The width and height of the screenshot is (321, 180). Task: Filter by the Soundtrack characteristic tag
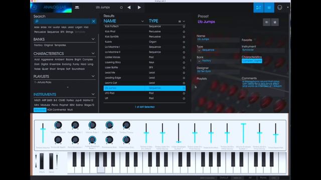pyautogui.click(x=78, y=69)
